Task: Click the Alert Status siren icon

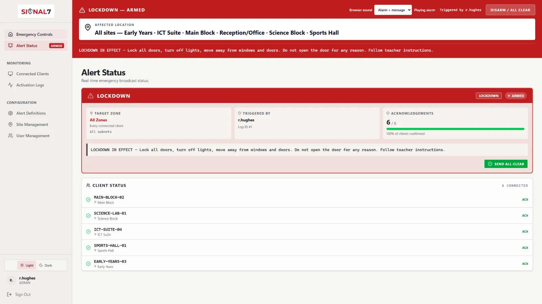Action: coord(11,46)
